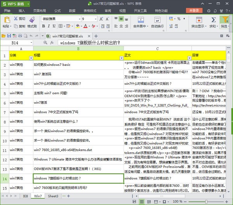Expand the 分类 column filter dropdown
The height and width of the screenshot is (205, 233).
31,58
